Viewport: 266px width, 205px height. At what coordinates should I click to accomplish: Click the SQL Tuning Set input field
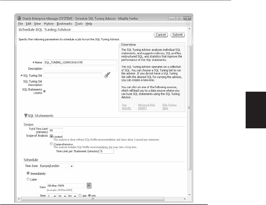click(73, 75)
